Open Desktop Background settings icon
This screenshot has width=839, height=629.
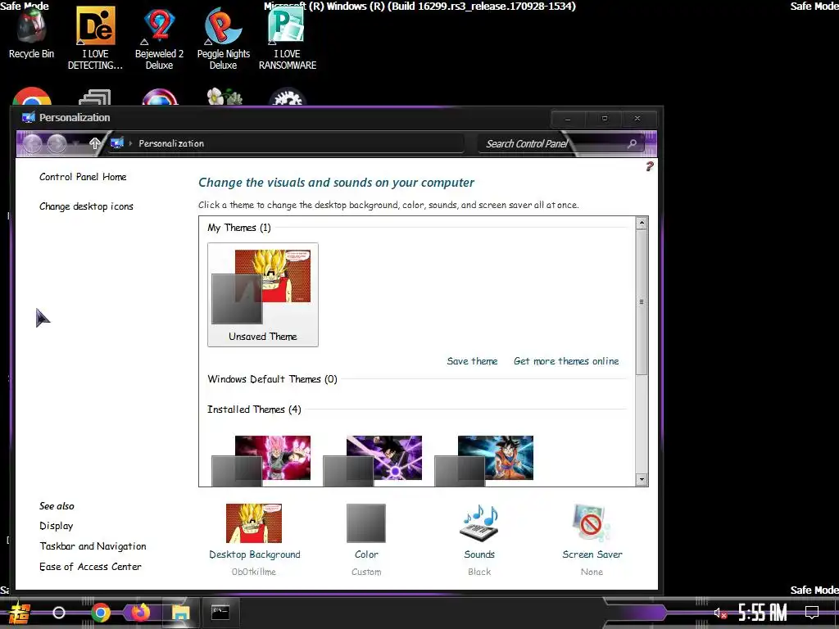(x=254, y=523)
